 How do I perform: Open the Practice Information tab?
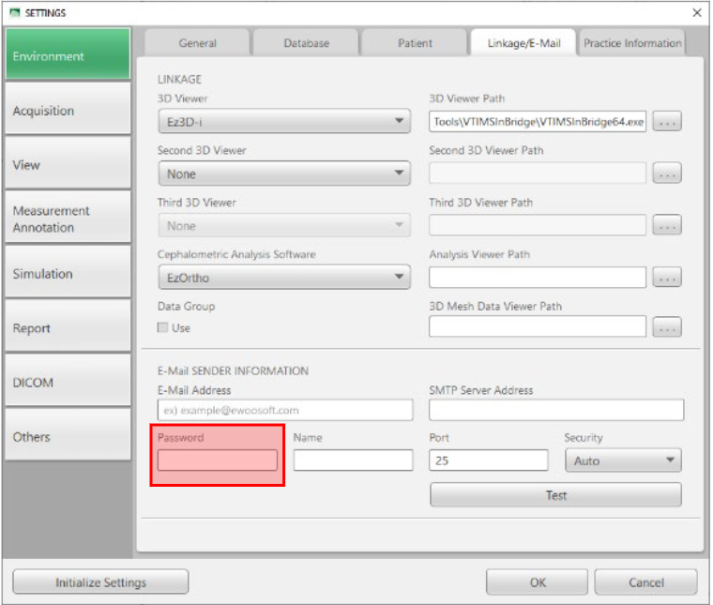pos(631,43)
